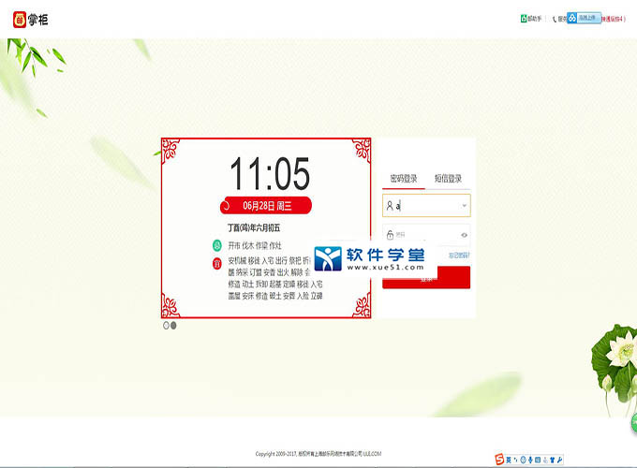Click the Sogou skin shirt icon
The width and height of the screenshot is (637, 468).
[553, 460]
